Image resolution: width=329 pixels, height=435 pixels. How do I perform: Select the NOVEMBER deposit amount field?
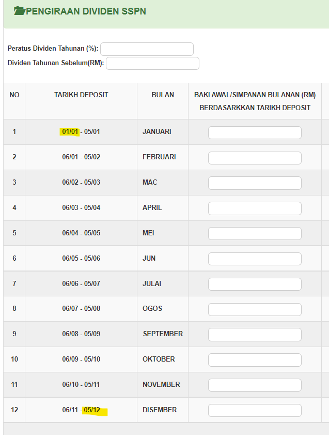[255, 385]
